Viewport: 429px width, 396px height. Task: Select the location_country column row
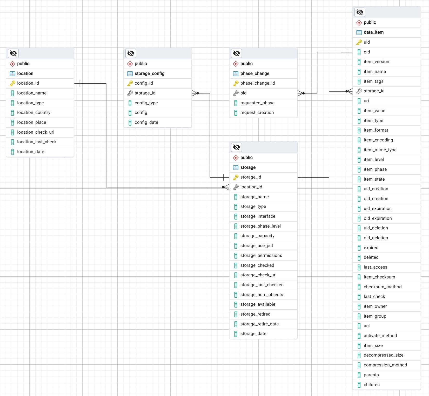(34, 113)
